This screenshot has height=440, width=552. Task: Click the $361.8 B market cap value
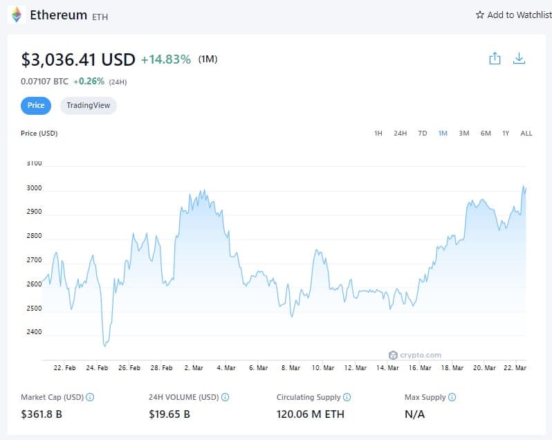[42, 414]
